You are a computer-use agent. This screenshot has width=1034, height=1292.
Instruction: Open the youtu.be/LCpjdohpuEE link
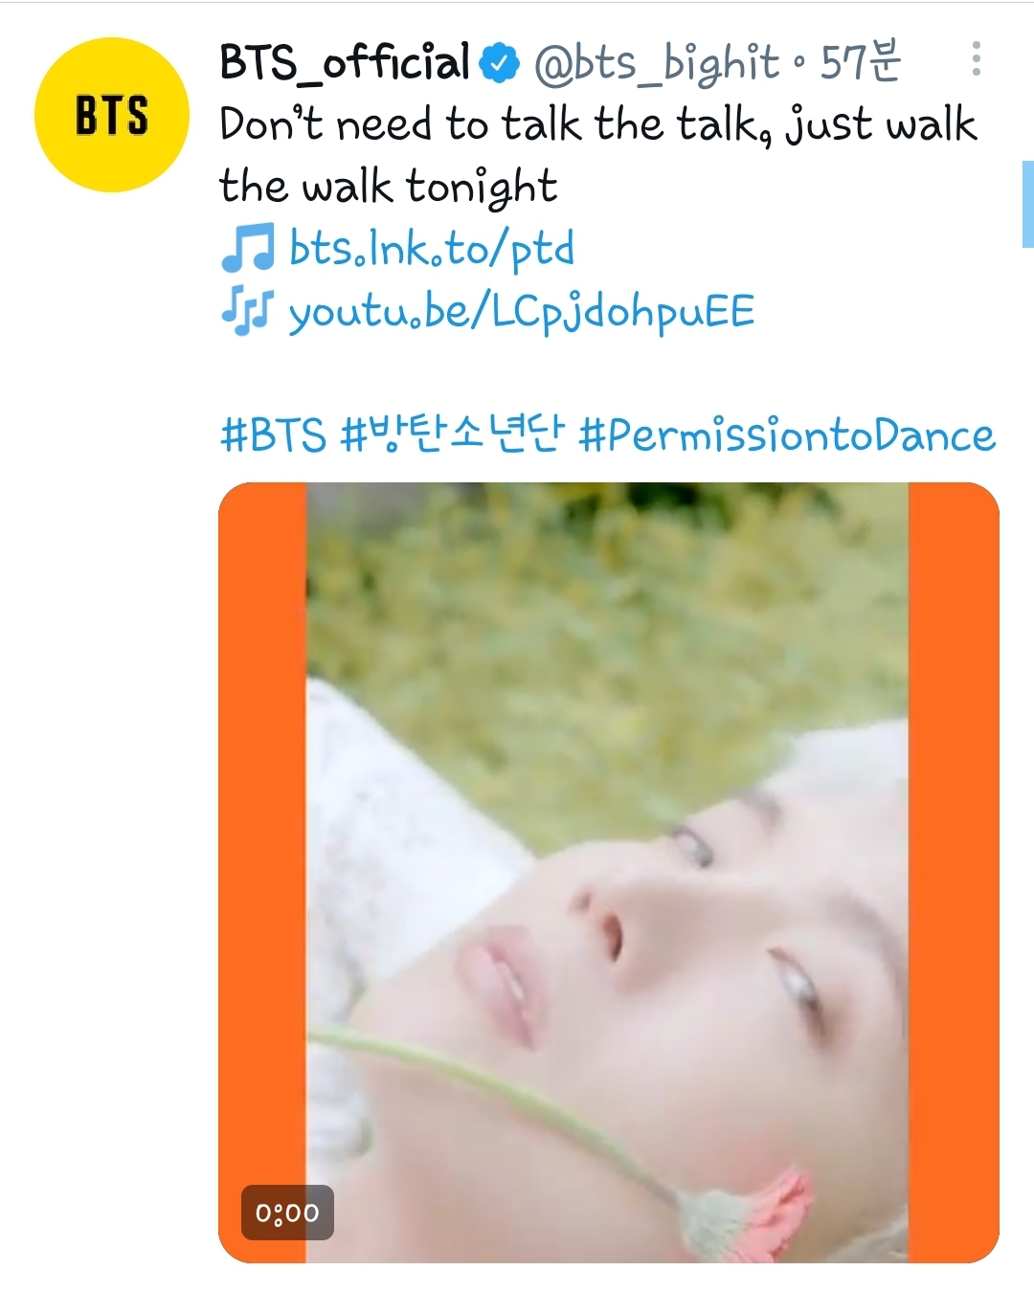coord(522,312)
